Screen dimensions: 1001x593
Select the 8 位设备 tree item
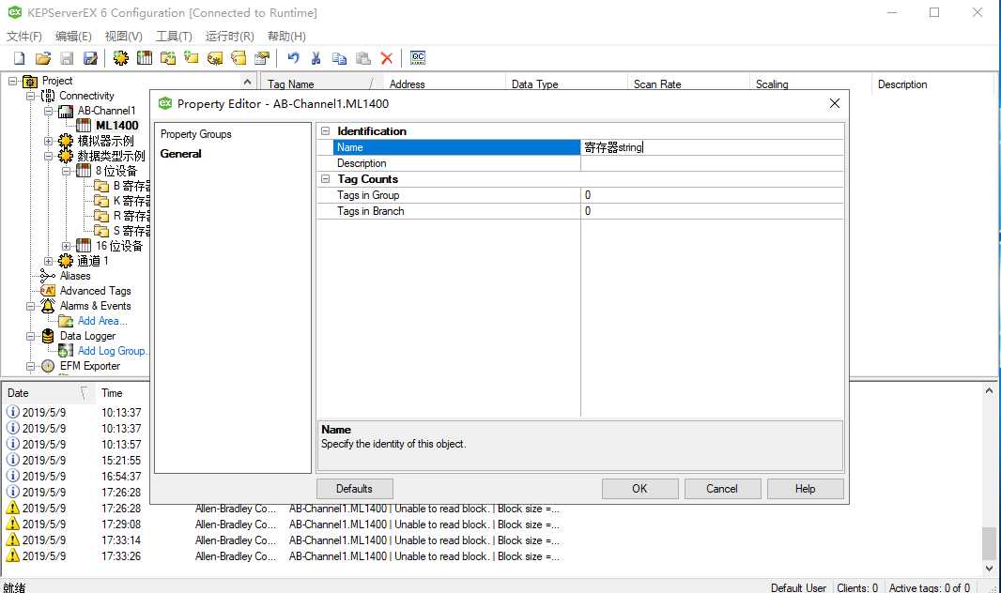(x=116, y=171)
